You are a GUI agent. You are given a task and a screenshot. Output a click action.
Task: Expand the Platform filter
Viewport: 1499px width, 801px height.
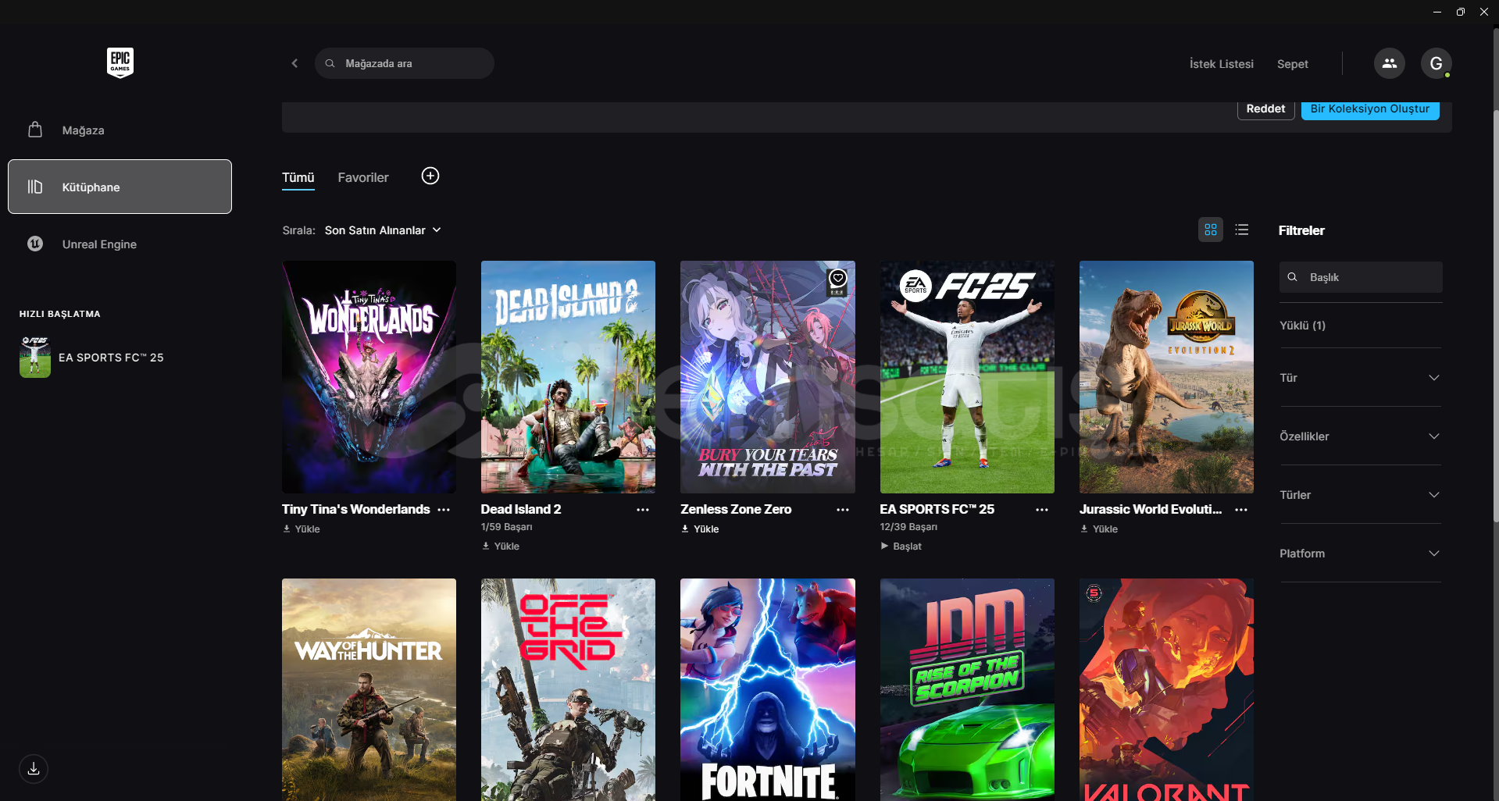point(1360,554)
